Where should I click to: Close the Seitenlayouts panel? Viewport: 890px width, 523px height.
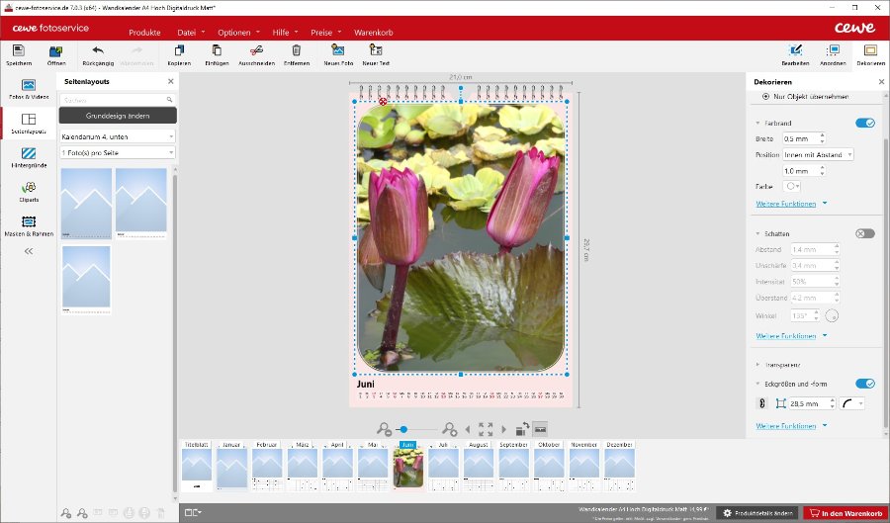171,82
